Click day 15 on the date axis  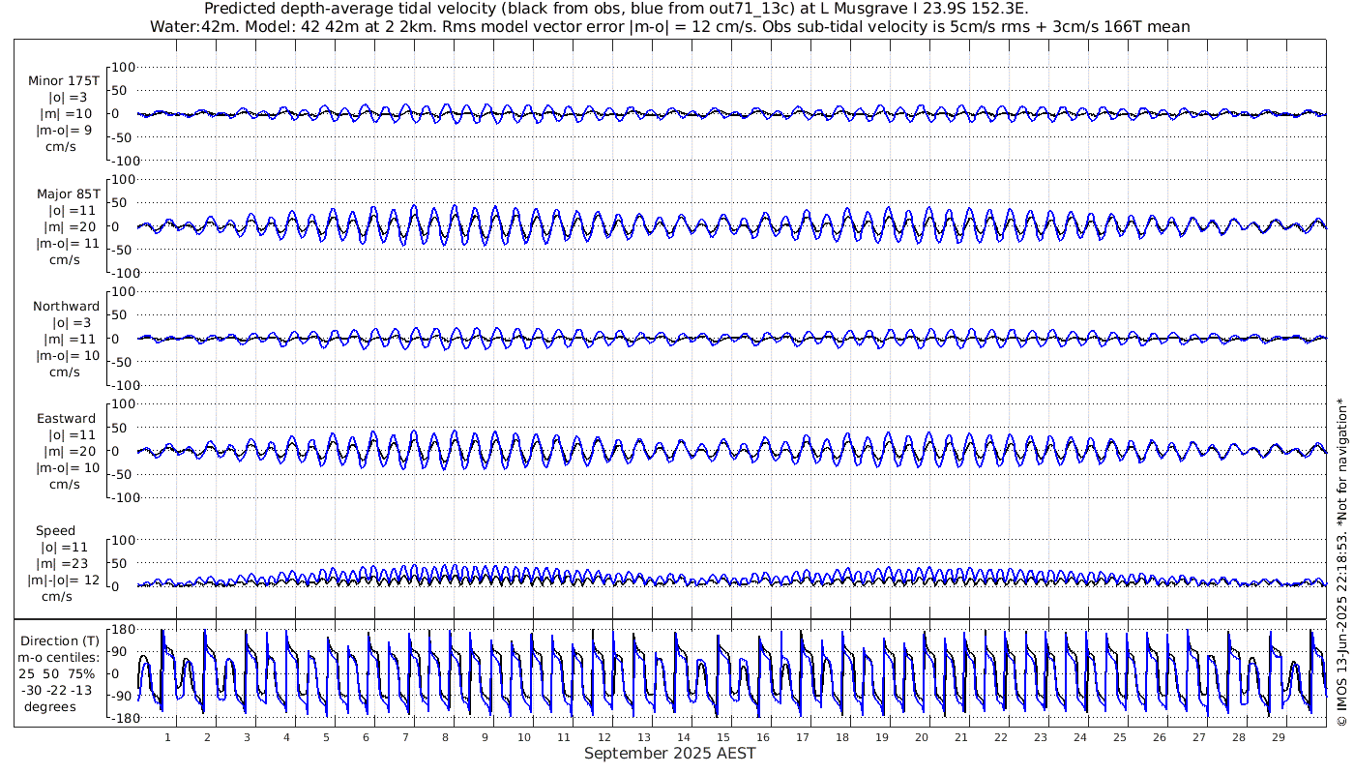tap(722, 737)
